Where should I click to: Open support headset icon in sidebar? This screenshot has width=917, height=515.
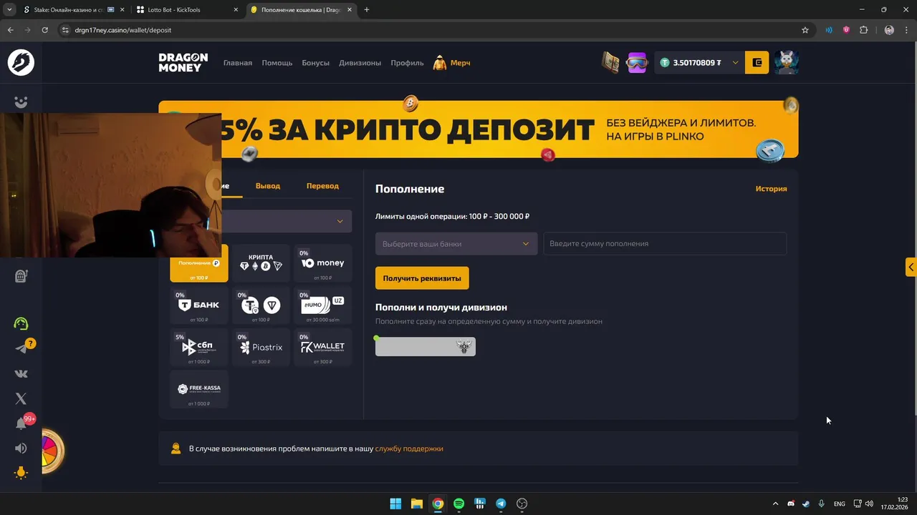[21, 323]
